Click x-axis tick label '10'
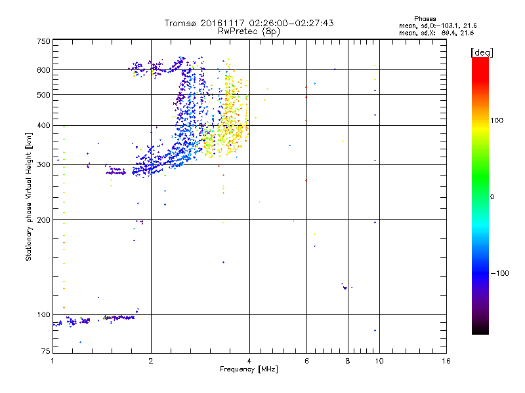Viewport: 525px width, 393px height. [x=379, y=361]
